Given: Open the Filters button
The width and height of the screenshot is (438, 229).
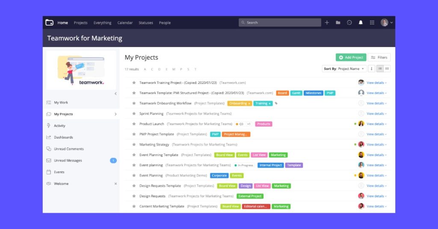Looking at the screenshot, I should (379, 57).
